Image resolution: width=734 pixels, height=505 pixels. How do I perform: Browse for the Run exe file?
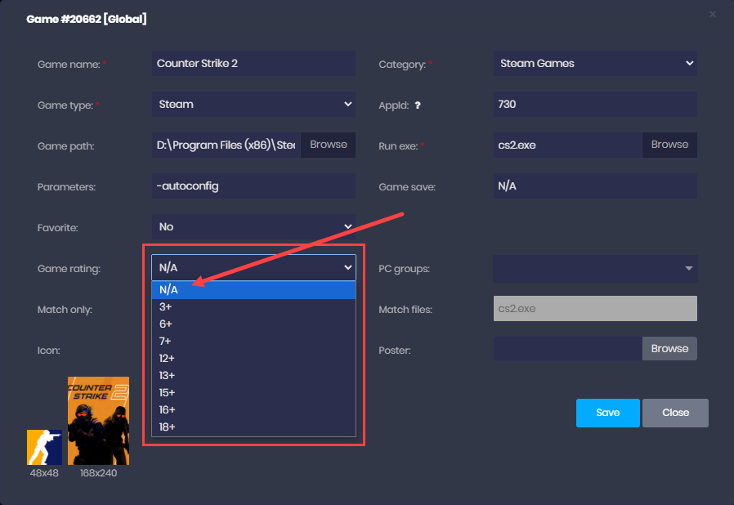(669, 145)
